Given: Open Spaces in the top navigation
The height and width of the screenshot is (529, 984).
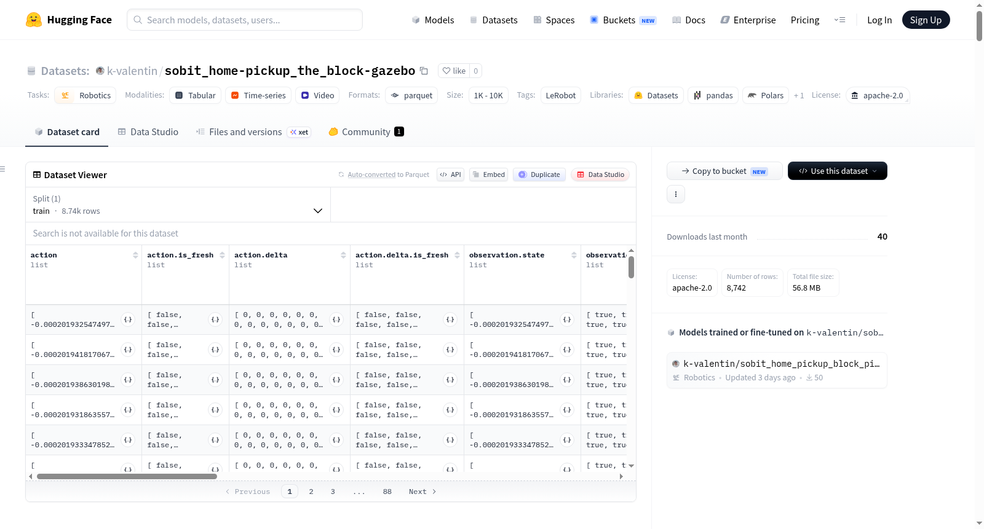Looking at the screenshot, I should tap(553, 20).
